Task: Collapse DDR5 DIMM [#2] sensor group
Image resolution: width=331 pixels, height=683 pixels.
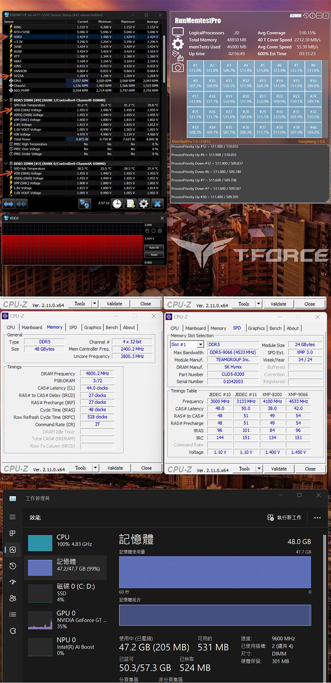Action: pos(5,164)
